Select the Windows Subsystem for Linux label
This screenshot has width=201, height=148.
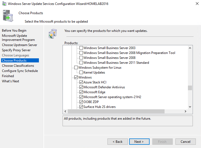[x=100, y=67]
